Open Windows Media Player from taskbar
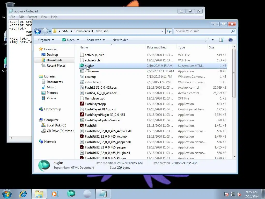This screenshot has width=265, height=199. click(55, 194)
